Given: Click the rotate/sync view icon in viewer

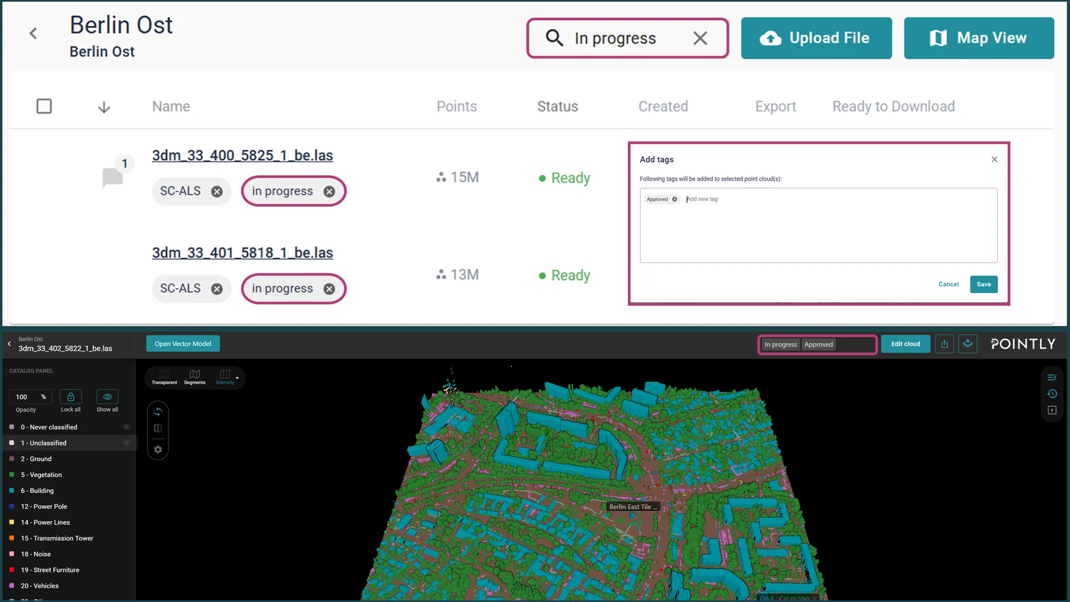Looking at the screenshot, I should (158, 411).
